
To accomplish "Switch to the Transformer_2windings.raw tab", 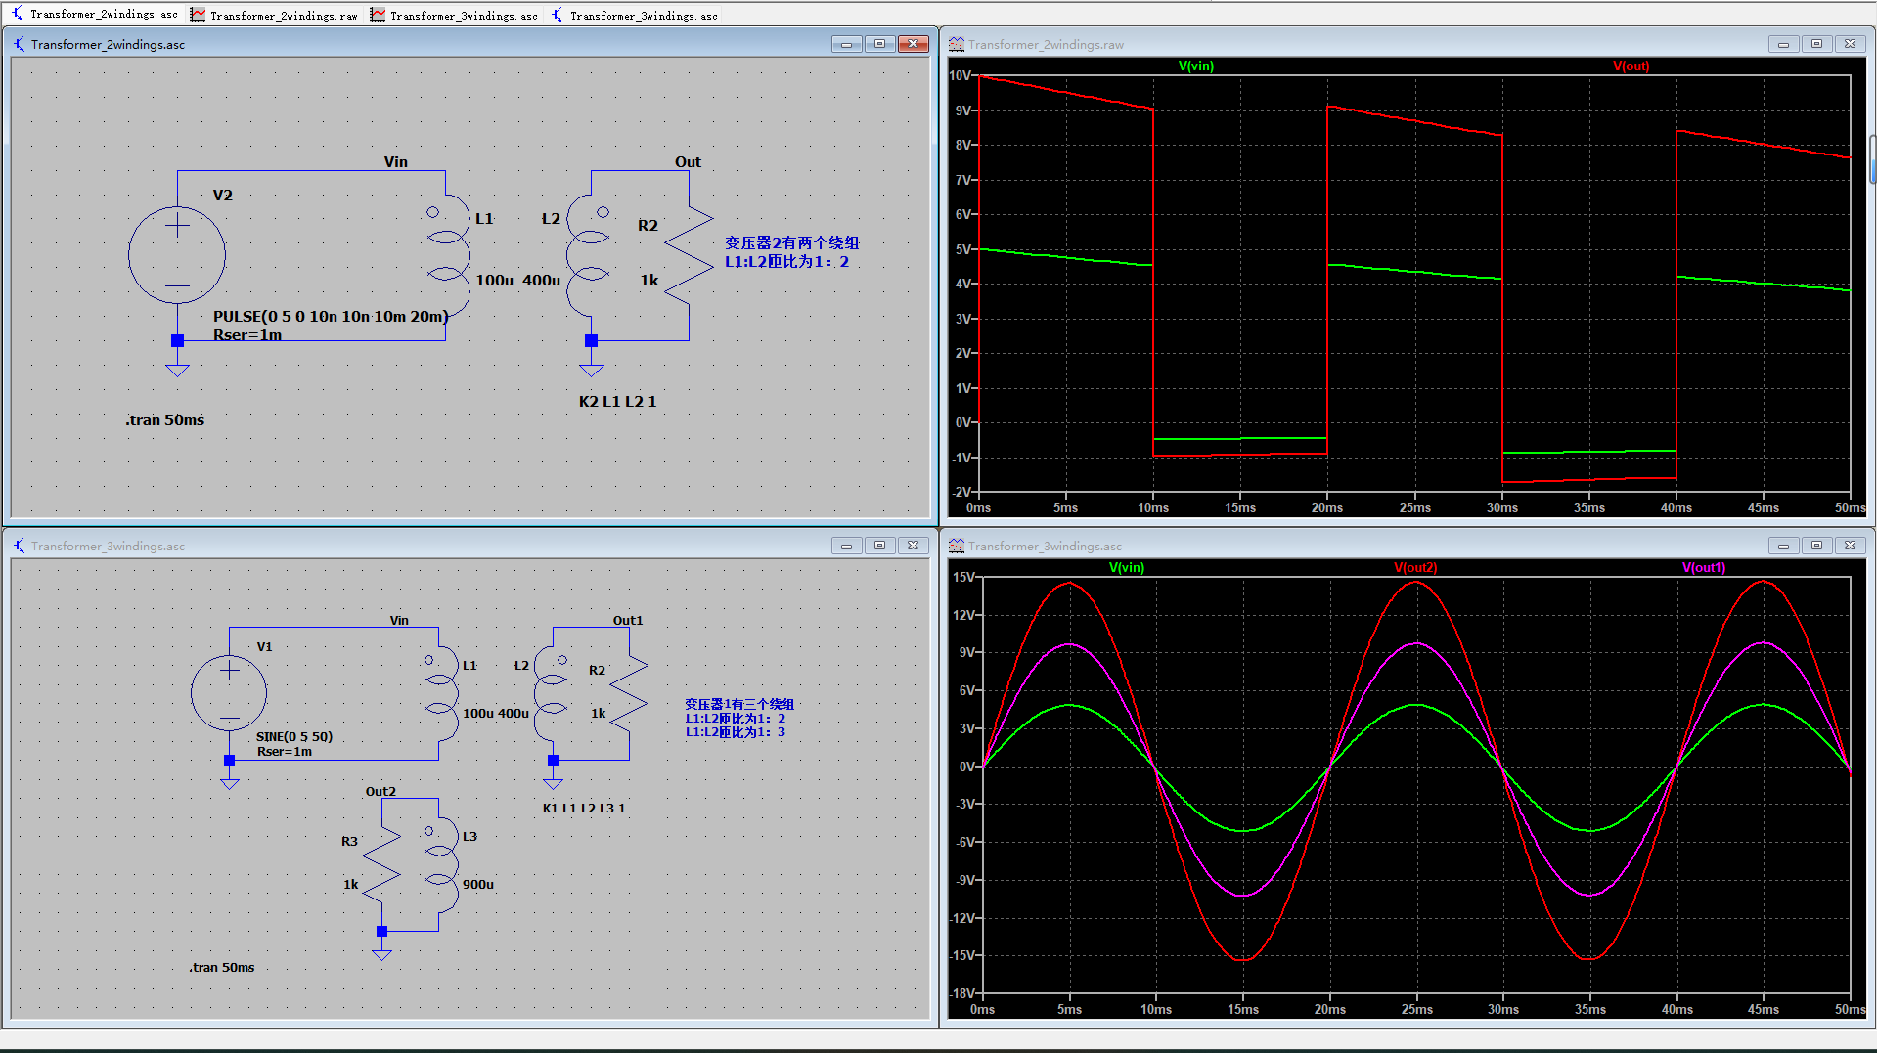I will pos(274,15).
